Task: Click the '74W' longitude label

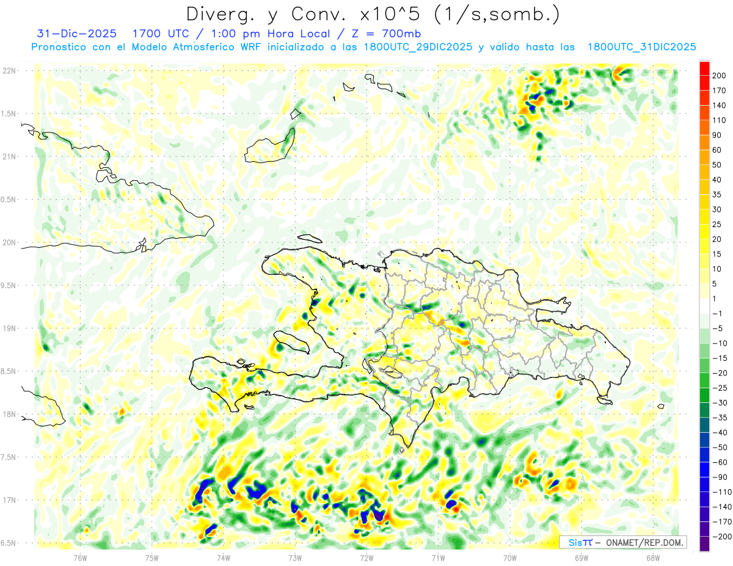Action: coord(224,557)
